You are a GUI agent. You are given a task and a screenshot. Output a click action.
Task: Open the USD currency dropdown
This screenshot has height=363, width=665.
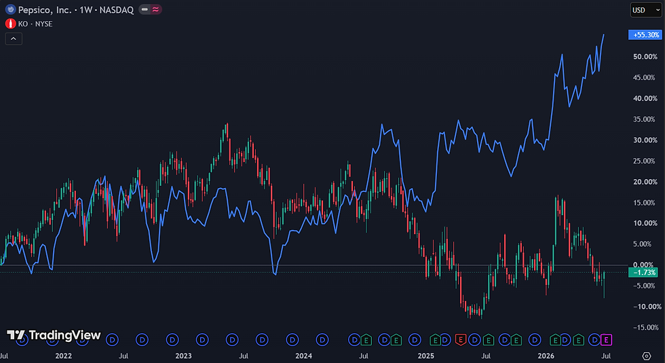[x=646, y=9]
